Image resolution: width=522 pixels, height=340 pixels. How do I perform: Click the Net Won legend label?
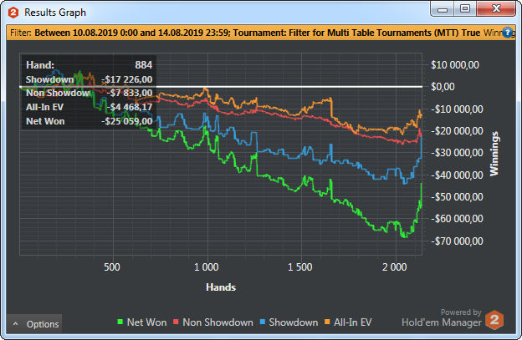[x=147, y=322]
